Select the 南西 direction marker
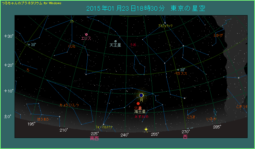This screenshot has width=255, height=149. 94,138
